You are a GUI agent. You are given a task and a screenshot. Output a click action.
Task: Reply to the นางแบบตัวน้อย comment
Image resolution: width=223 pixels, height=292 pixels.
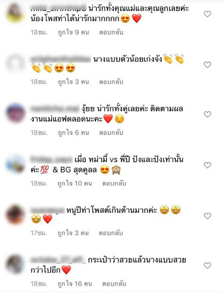pyautogui.click(x=111, y=82)
